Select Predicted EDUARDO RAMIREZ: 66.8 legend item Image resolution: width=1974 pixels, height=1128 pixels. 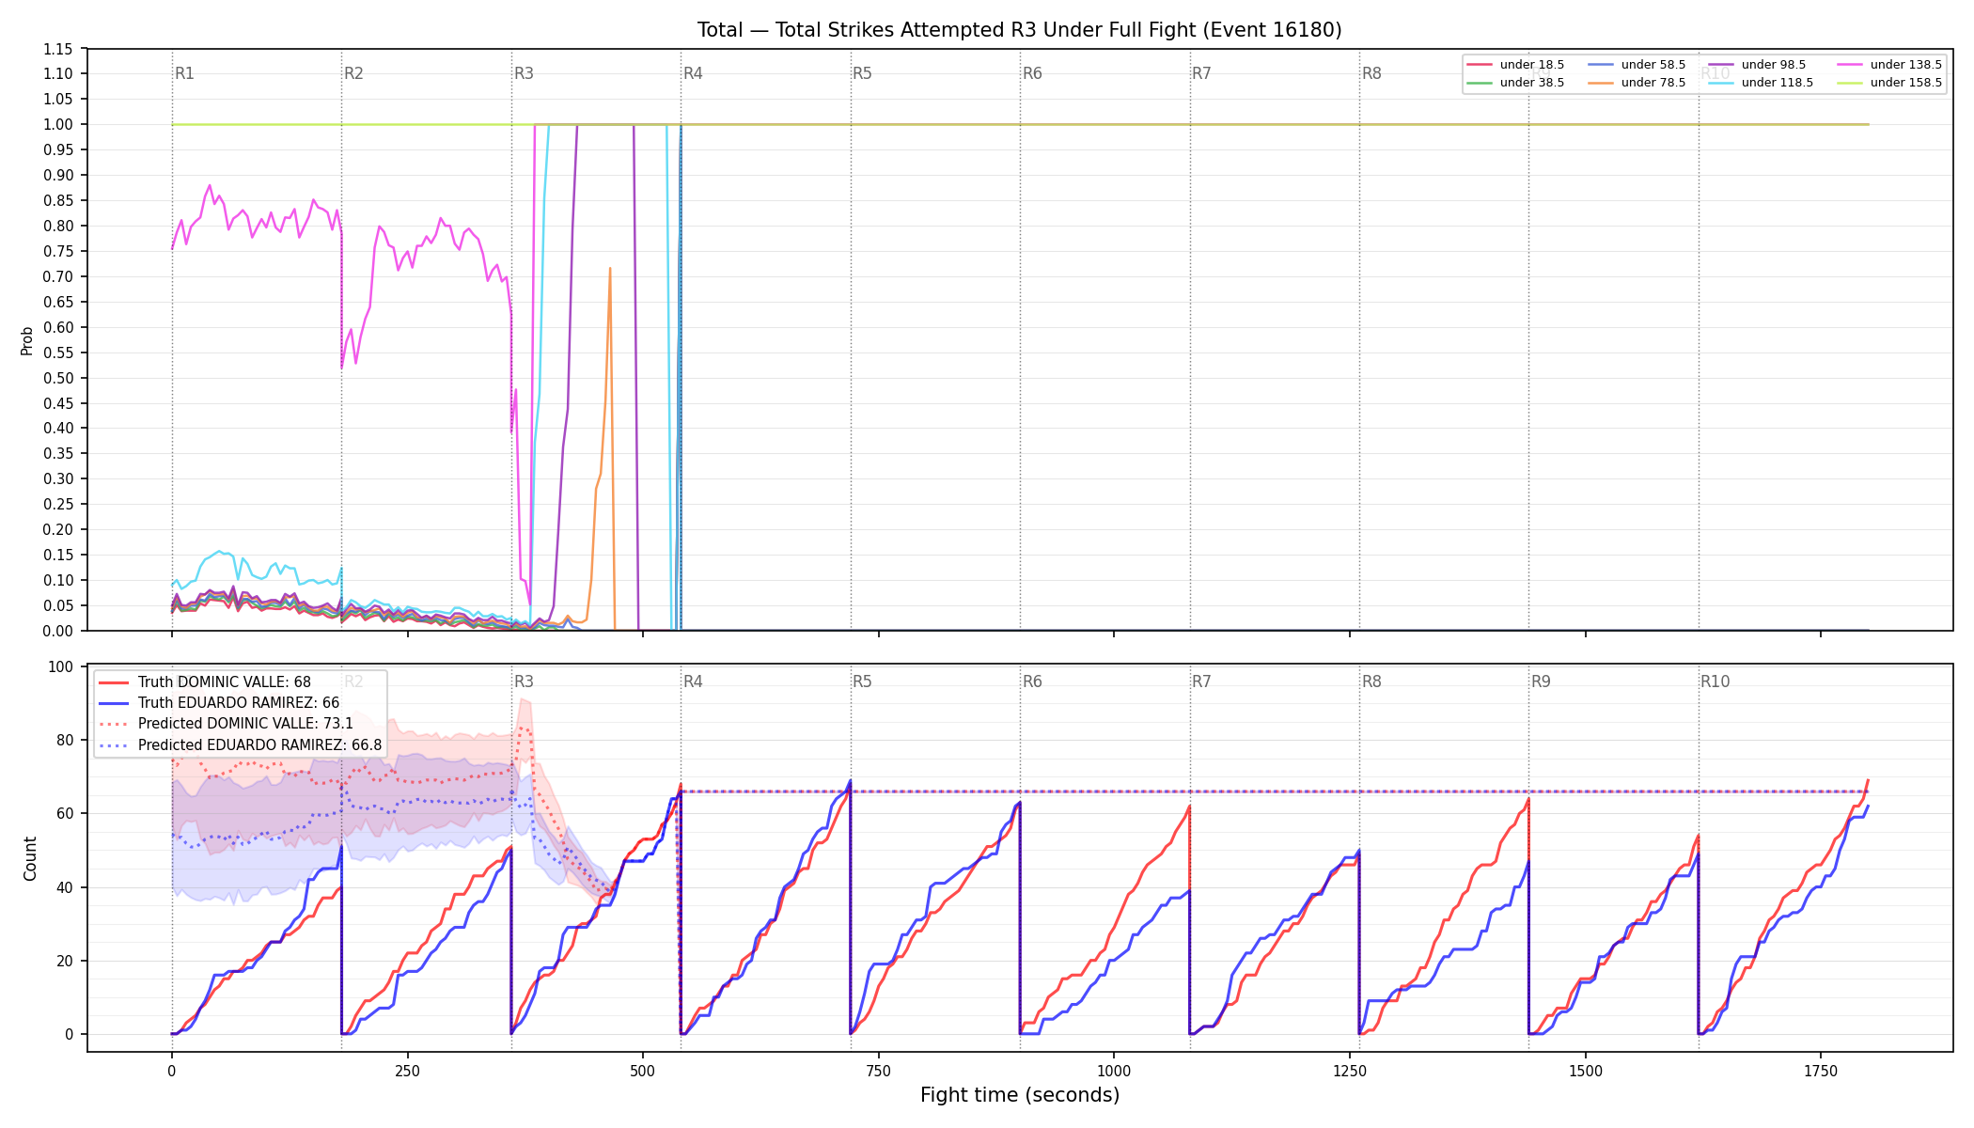coord(241,745)
